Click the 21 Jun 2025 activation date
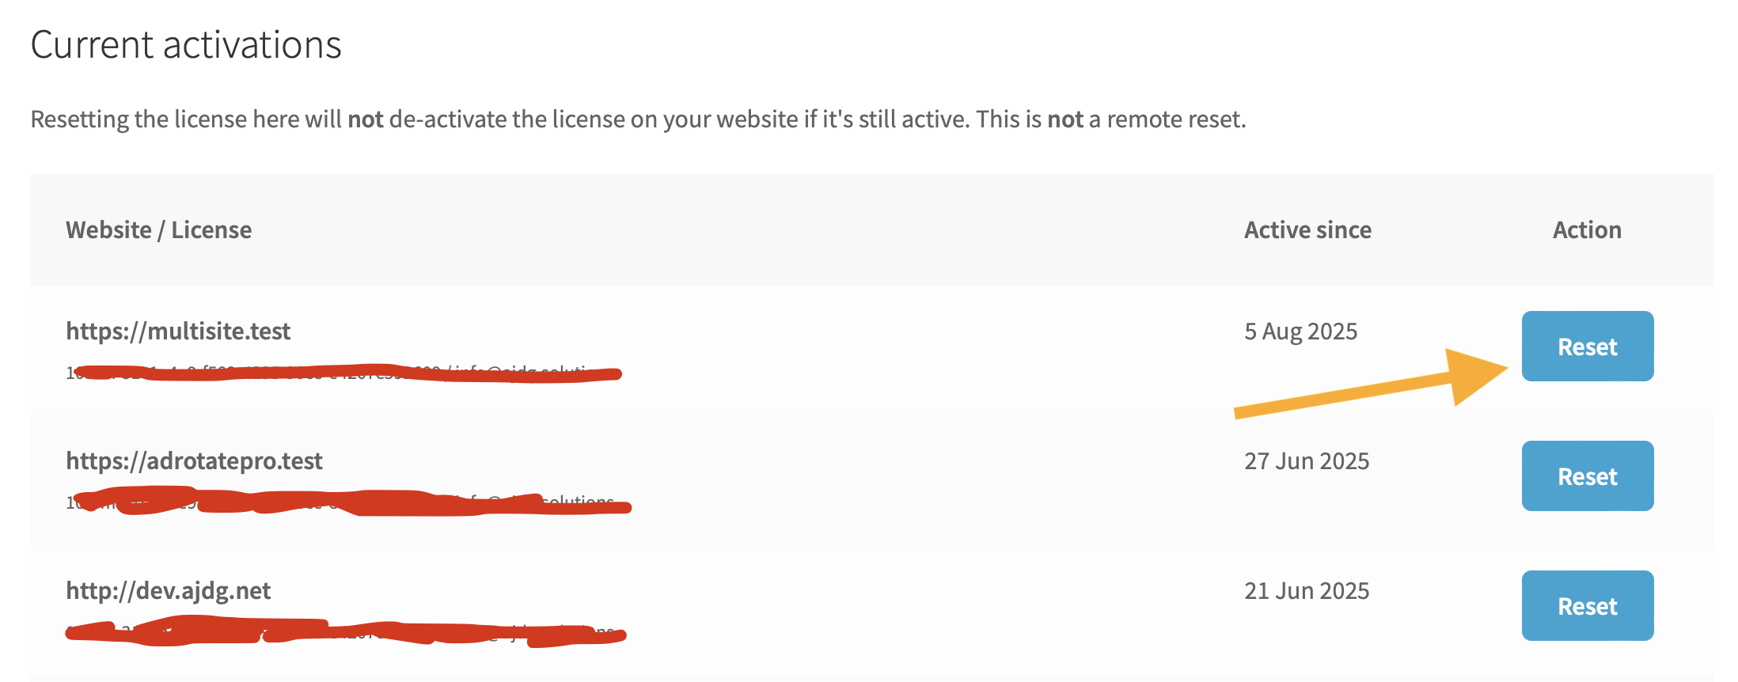Image resolution: width=1738 pixels, height=682 pixels. [x=1307, y=590]
